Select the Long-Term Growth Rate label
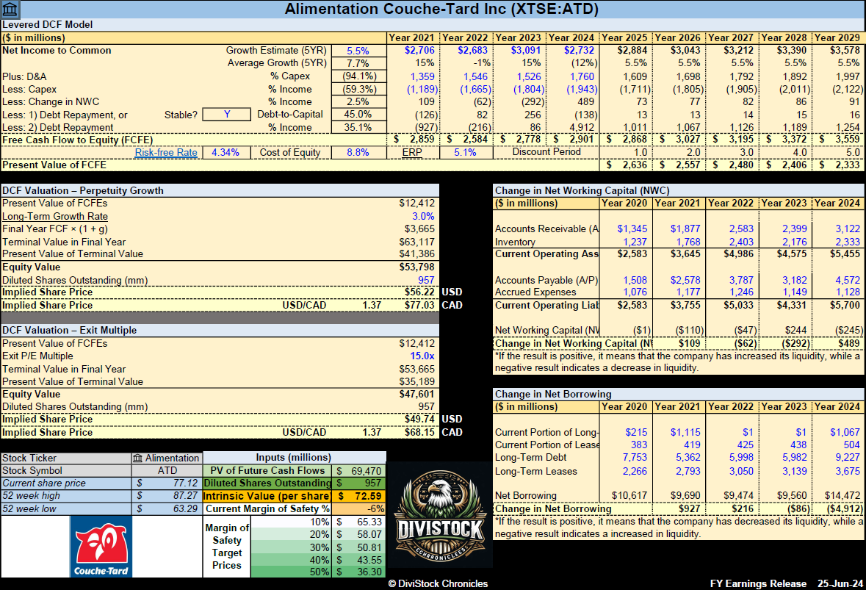The height and width of the screenshot is (590, 866). (55, 217)
